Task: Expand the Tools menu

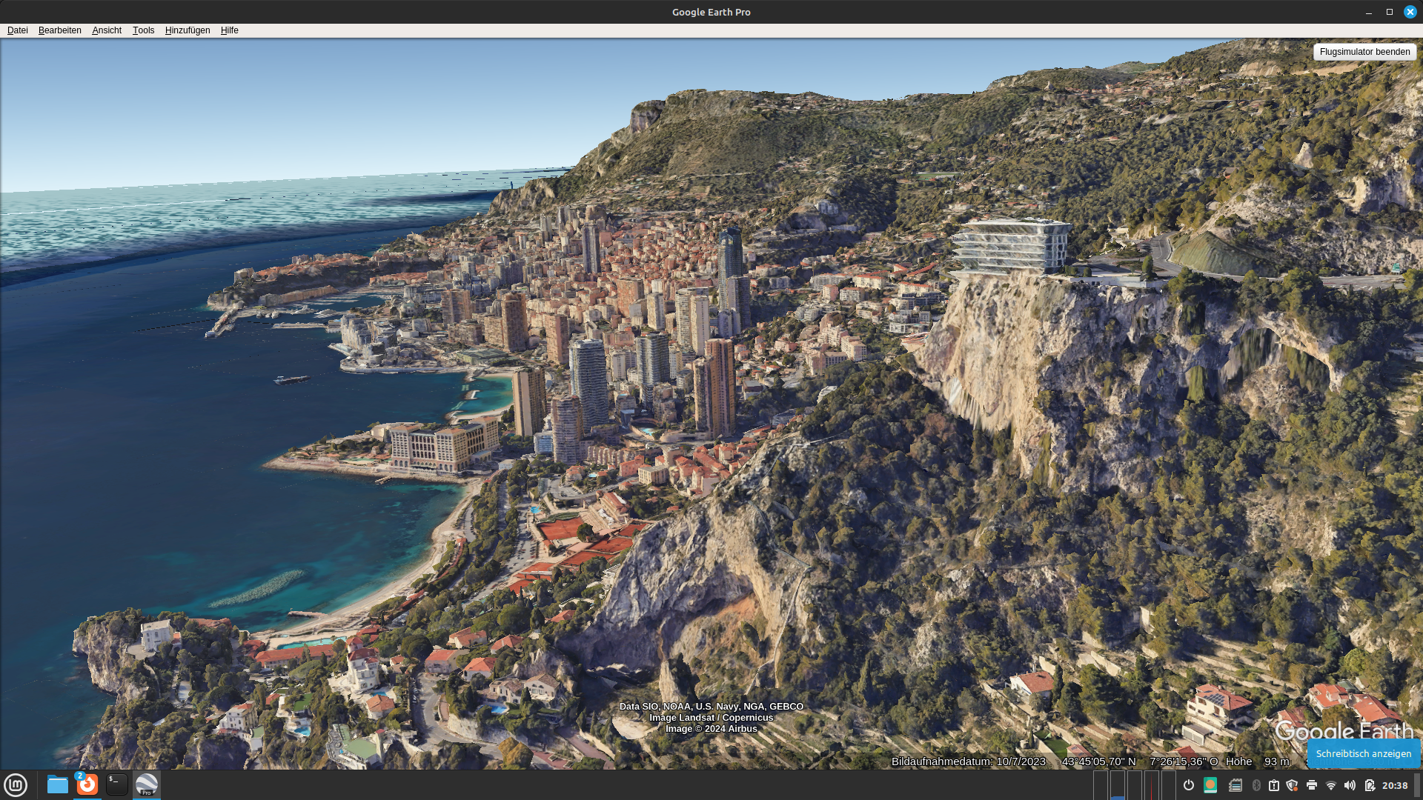Action: pos(143,30)
